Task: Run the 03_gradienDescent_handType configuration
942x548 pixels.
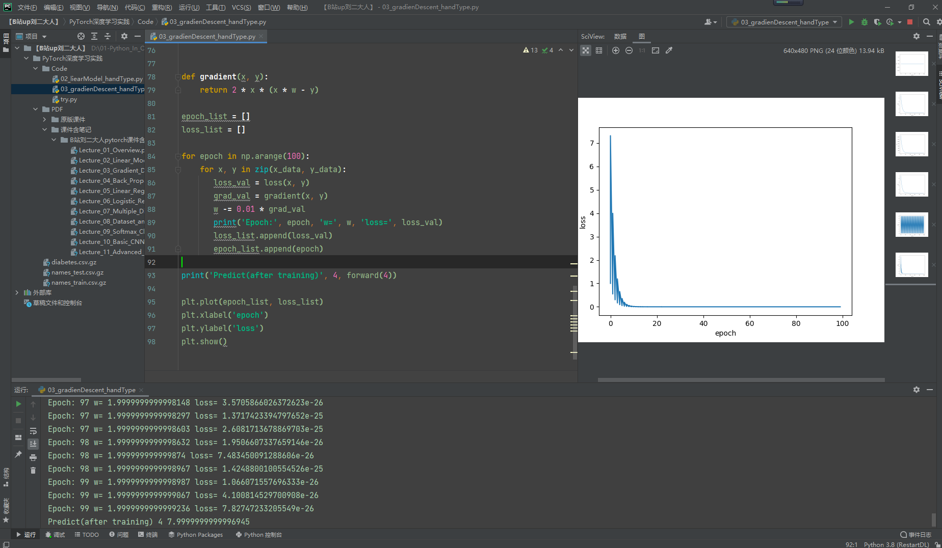Action: coord(851,22)
